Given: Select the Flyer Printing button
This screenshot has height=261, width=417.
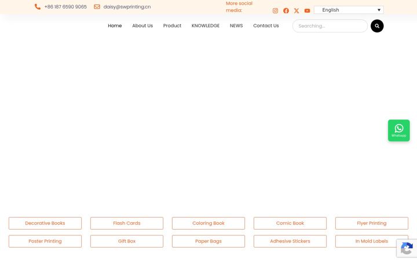Looking at the screenshot, I should (x=371, y=223).
